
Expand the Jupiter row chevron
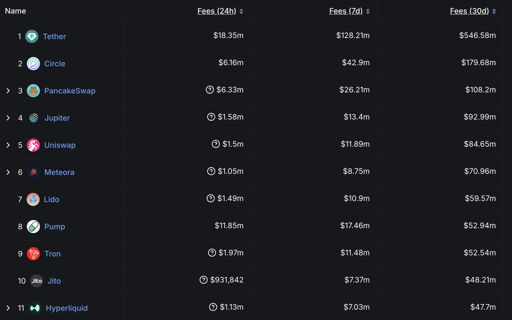click(8, 118)
